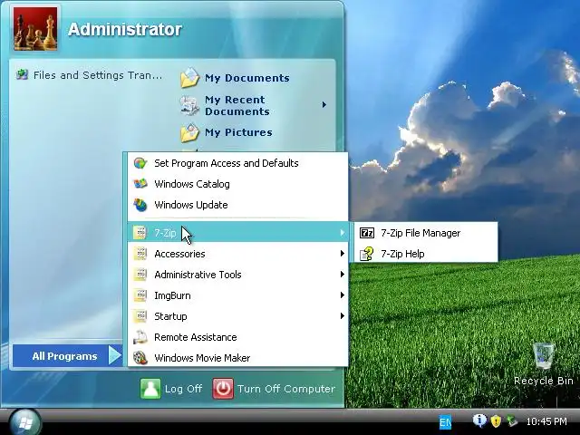
Task: Click the Windows Start orb
Action: coord(24,422)
